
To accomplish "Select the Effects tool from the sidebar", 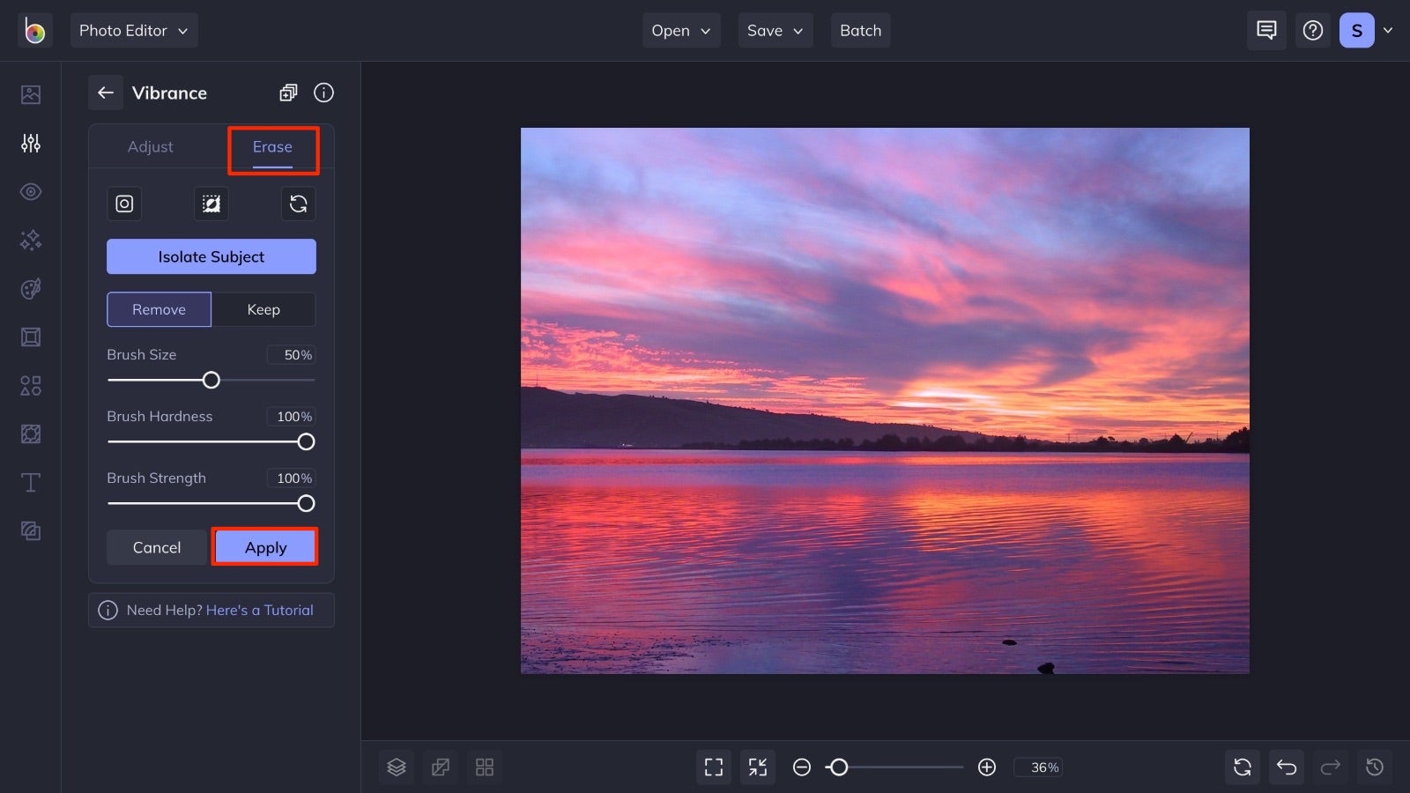I will point(30,240).
